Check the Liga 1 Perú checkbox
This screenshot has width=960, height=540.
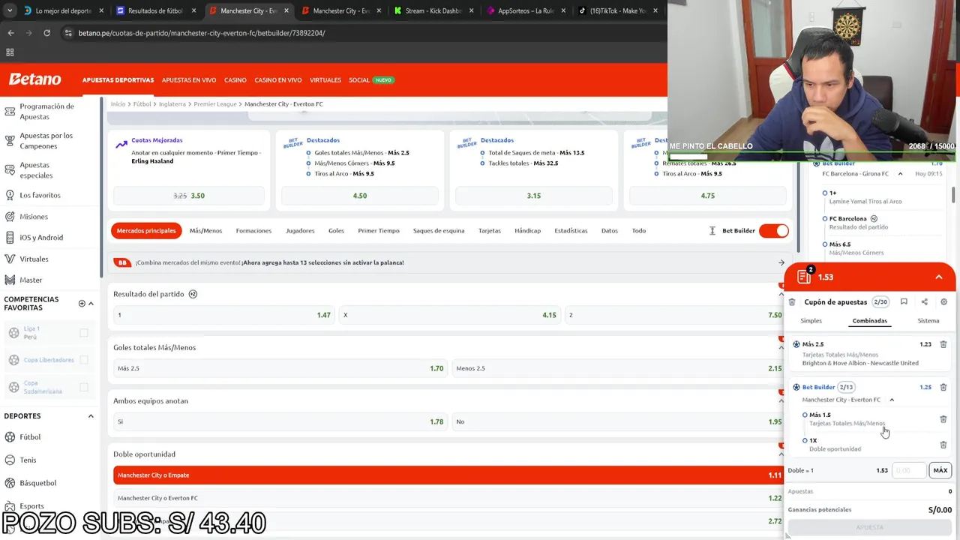(84, 332)
